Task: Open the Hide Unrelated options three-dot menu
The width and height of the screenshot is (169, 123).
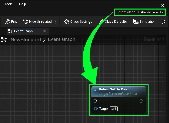Action: coord(56,22)
